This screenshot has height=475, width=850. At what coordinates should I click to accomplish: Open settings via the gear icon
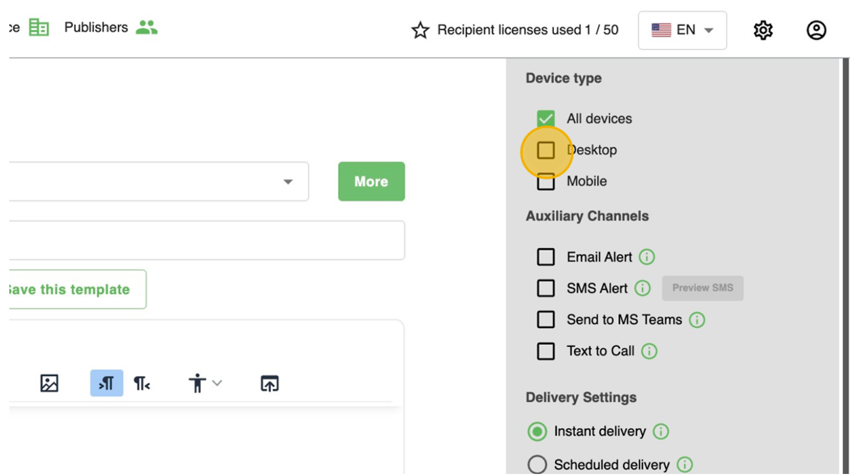763,30
